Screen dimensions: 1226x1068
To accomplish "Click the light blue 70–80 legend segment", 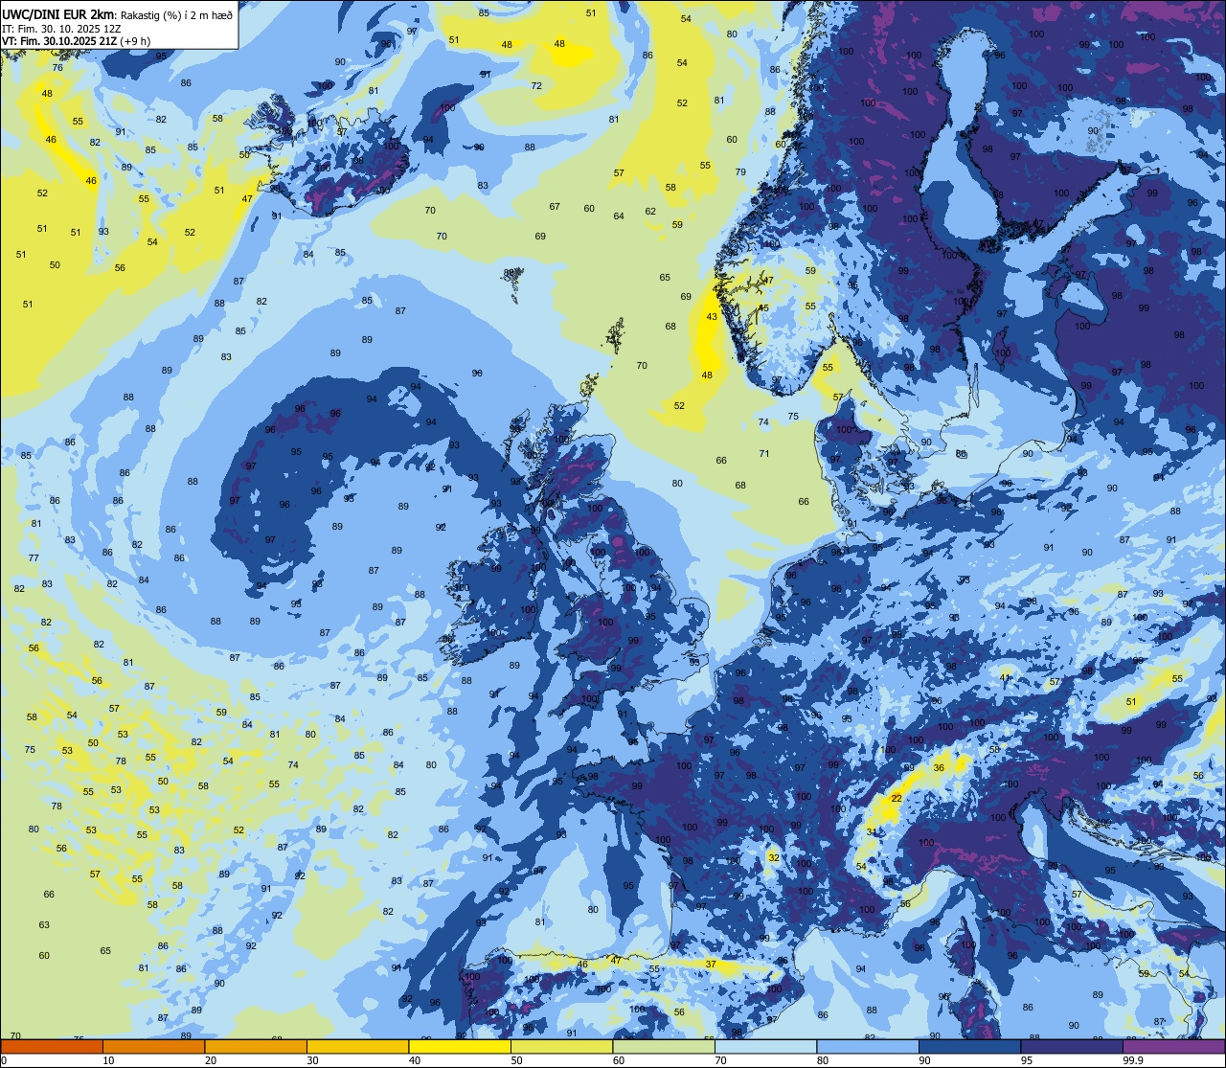I will 765,1047.
